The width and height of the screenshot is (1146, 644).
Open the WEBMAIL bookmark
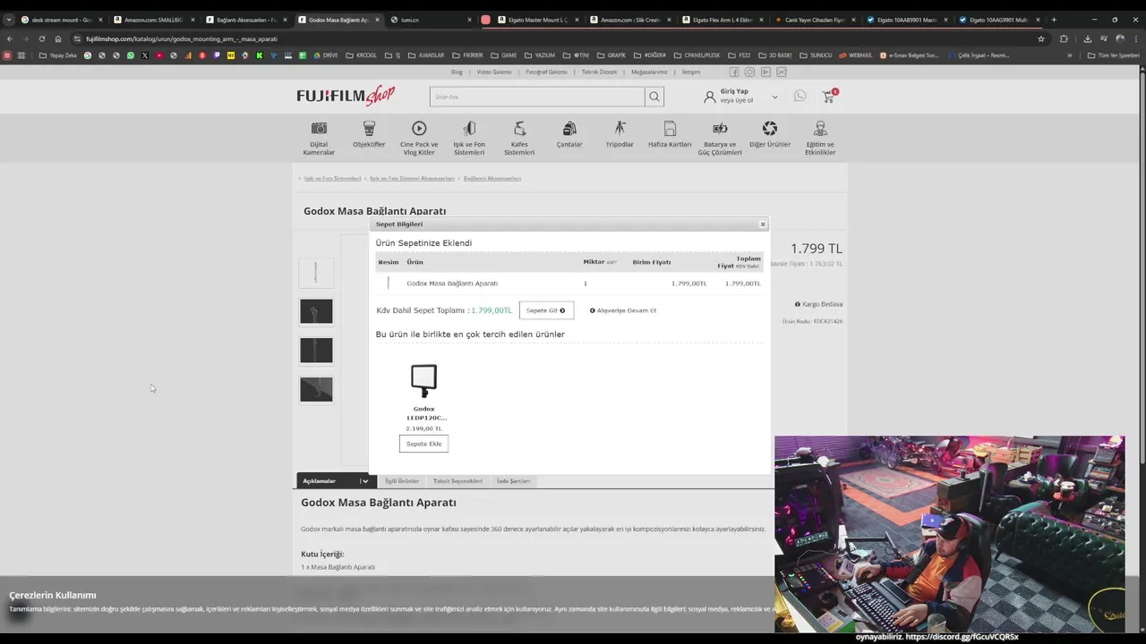click(x=855, y=55)
